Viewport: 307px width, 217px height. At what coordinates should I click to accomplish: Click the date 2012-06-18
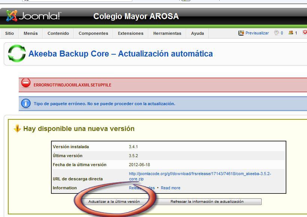(139, 165)
